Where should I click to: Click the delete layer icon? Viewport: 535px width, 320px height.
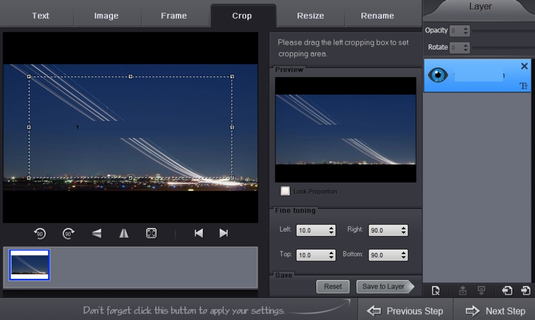[x=436, y=291]
